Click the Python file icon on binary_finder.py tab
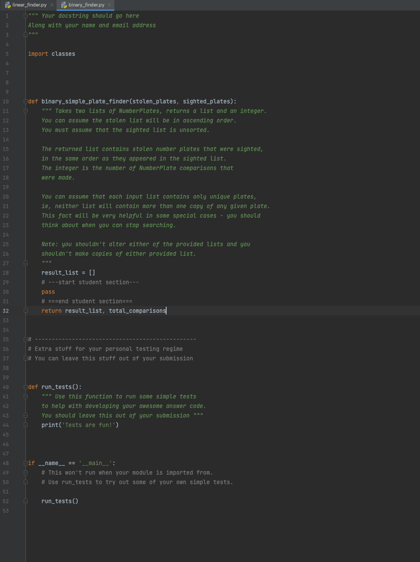 click(64, 5)
